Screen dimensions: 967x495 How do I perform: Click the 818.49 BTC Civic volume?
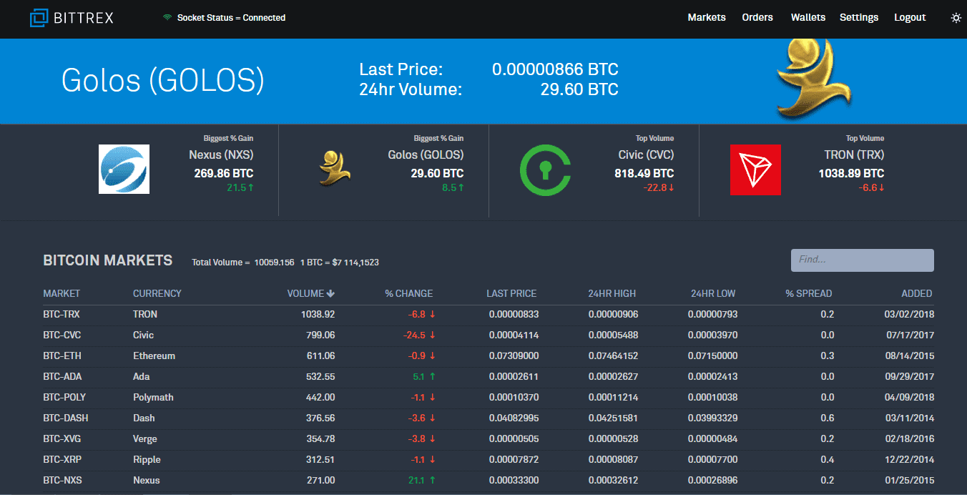[x=644, y=173]
